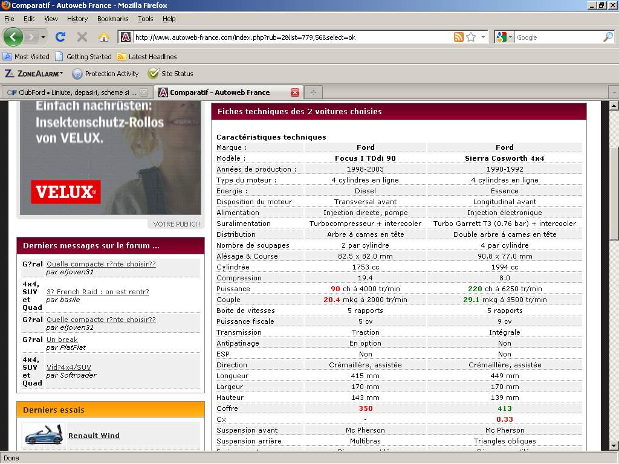
Task: Bookmark this page with the star icon
Action: click(471, 37)
